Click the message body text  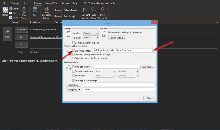pyautogui.click(x=30, y=61)
